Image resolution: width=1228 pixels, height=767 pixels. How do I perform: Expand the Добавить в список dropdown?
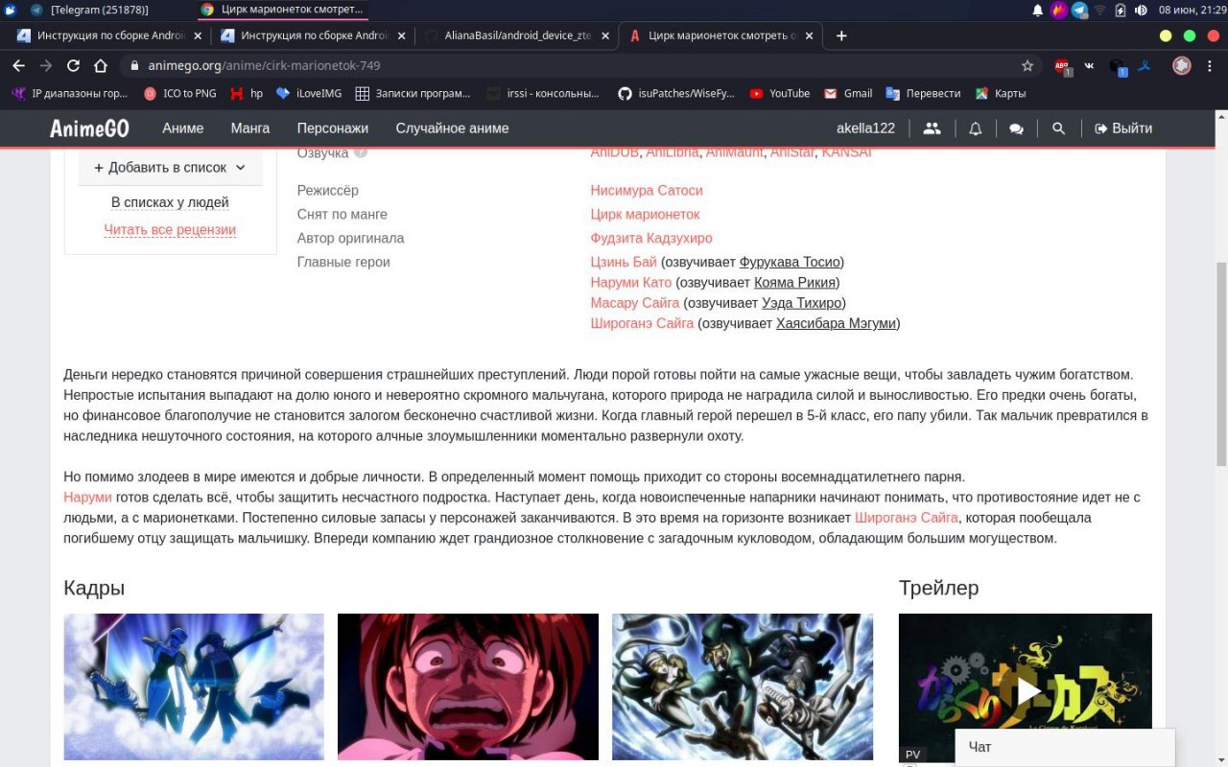[171, 168]
